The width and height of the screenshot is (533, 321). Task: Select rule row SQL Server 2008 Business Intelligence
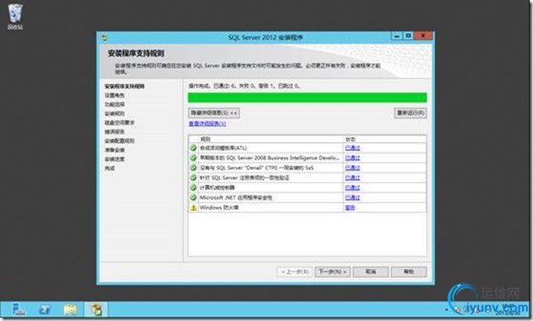[x=307, y=158]
